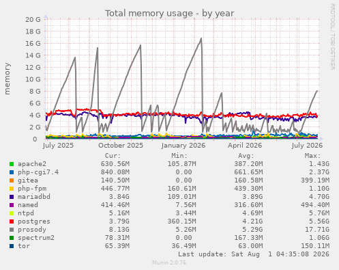Click the postgres red legend swatch
339x270 pixels.
(x=12, y=221)
